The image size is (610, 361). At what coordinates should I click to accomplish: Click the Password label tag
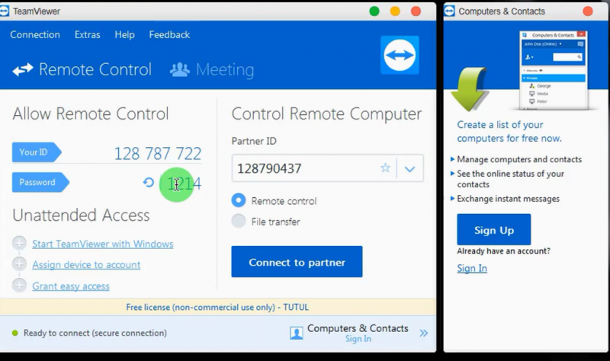[x=40, y=182]
